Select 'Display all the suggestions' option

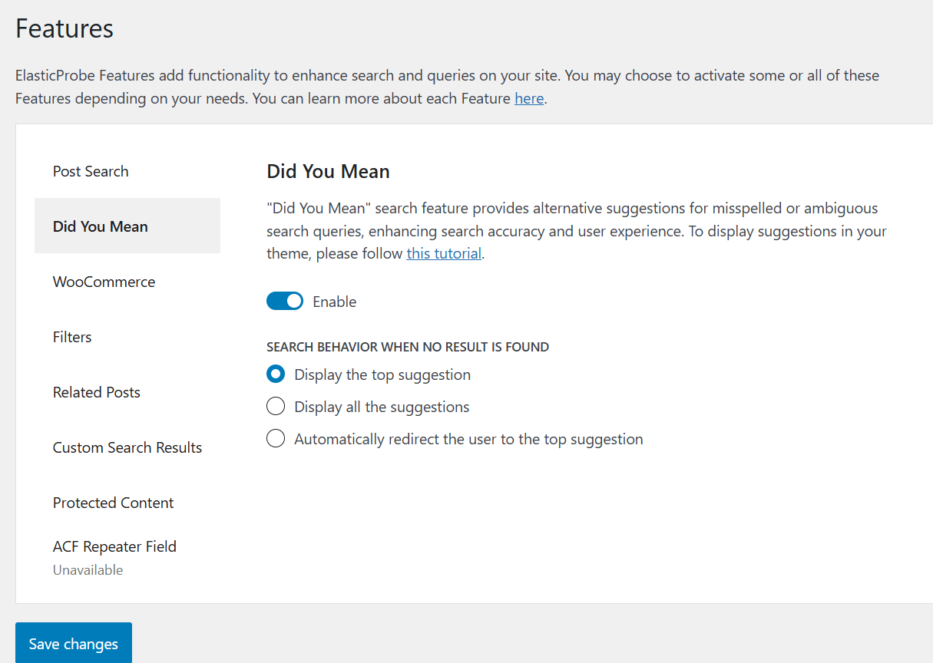(x=276, y=406)
